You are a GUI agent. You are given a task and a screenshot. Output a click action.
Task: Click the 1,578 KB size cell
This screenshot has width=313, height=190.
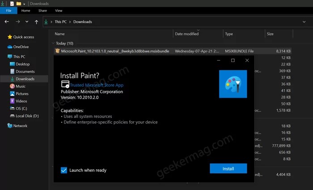(283, 110)
